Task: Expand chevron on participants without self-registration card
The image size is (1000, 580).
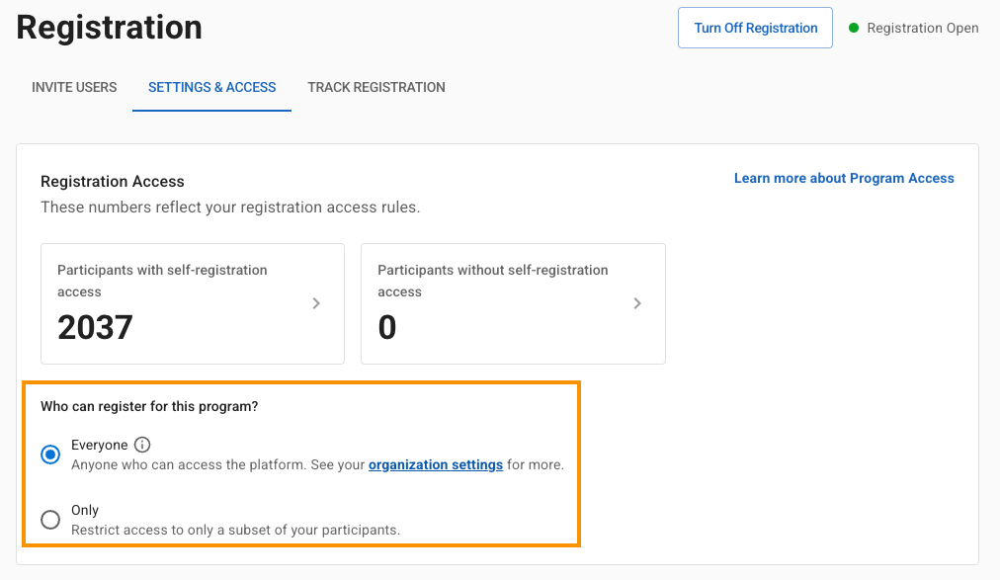Action: tap(637, 303)
